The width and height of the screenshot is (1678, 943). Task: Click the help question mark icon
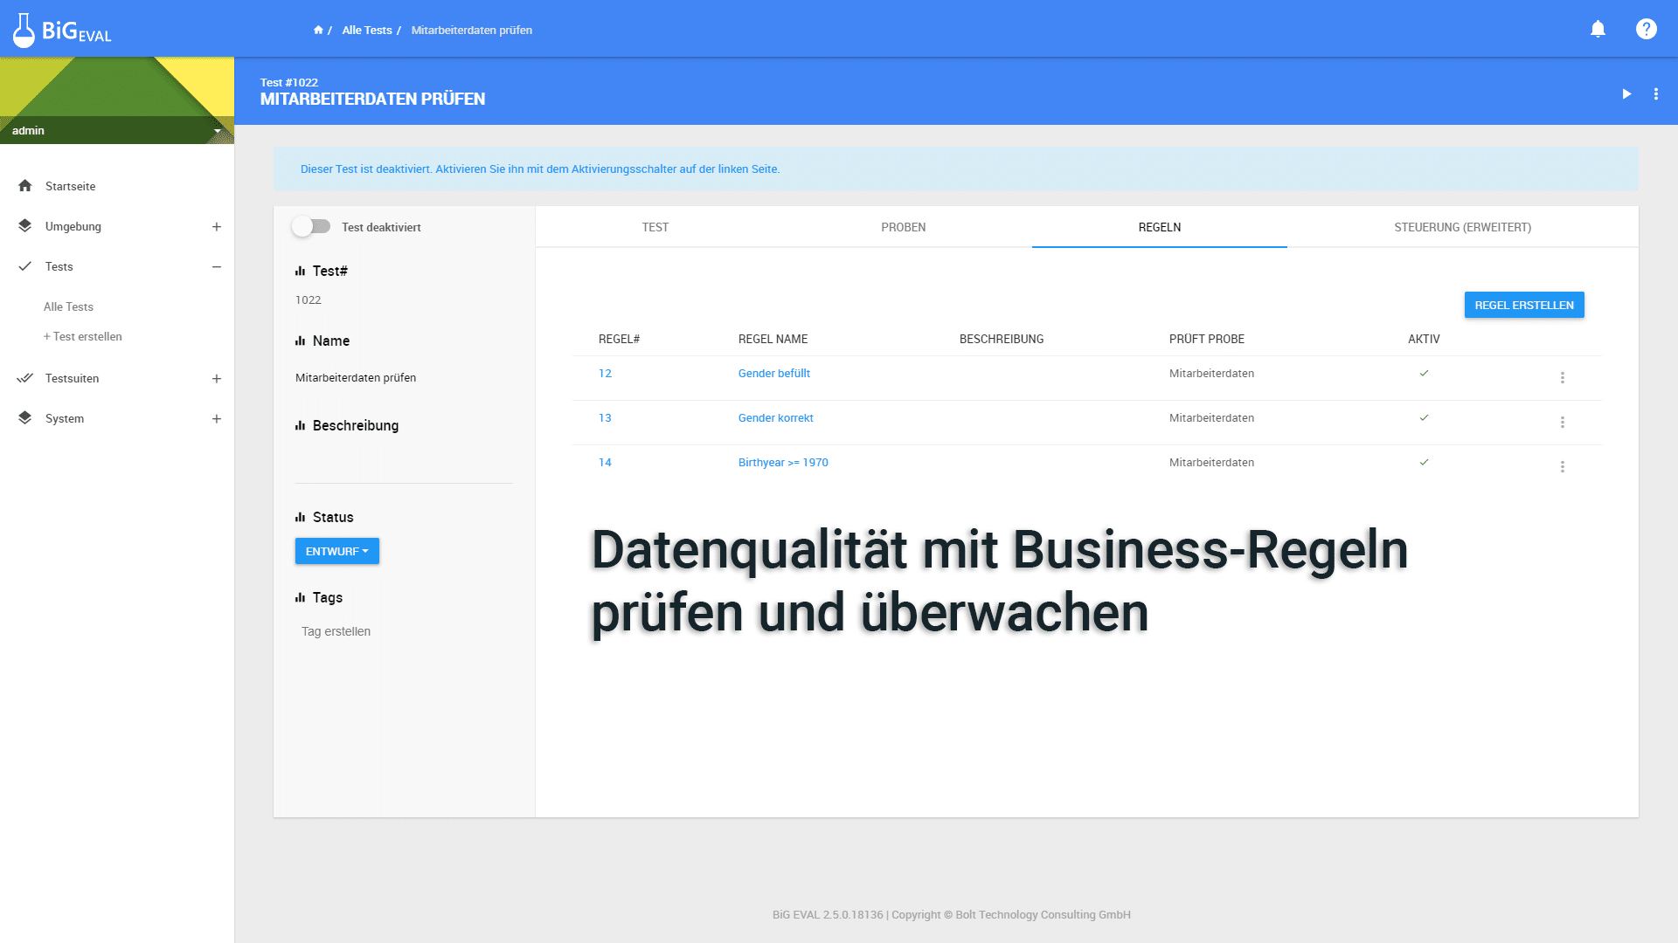pyautogui.click(x=1646, y=29)
